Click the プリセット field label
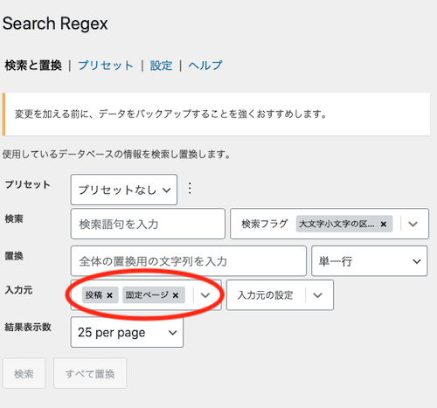 [27, 184]
